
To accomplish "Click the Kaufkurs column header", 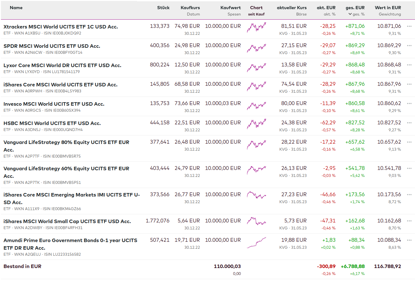I will click(190, 8).
